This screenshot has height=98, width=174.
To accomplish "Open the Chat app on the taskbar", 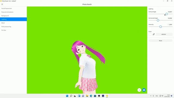I will tap(83, 96).
